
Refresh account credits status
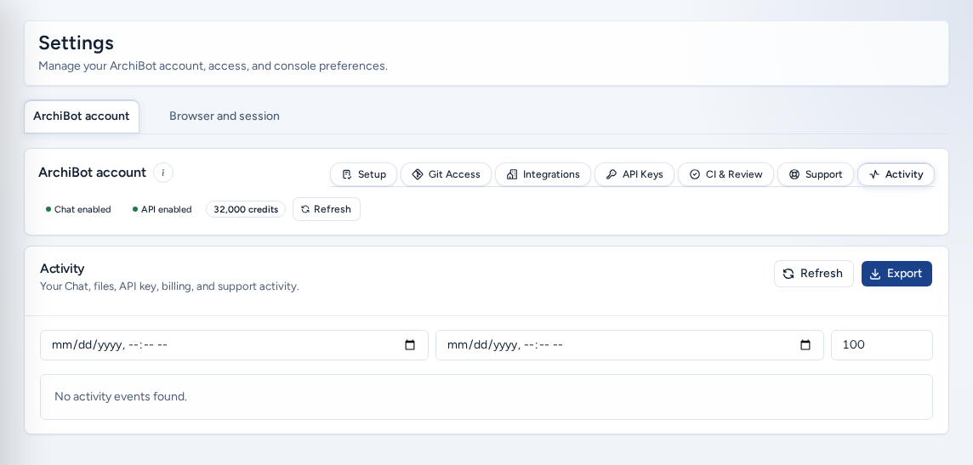click(327, 209)
